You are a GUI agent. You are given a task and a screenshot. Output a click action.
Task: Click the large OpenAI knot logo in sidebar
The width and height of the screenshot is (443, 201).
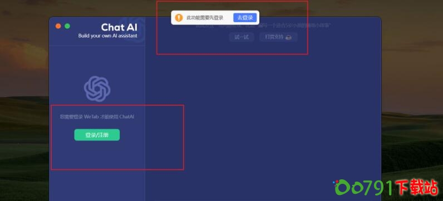point(97,89)
